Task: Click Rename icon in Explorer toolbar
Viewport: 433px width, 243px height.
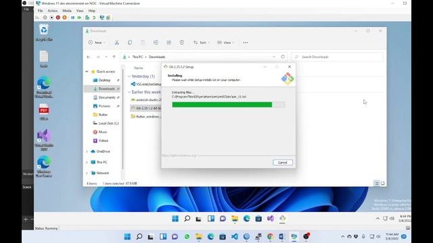Action: pos(156,43)
